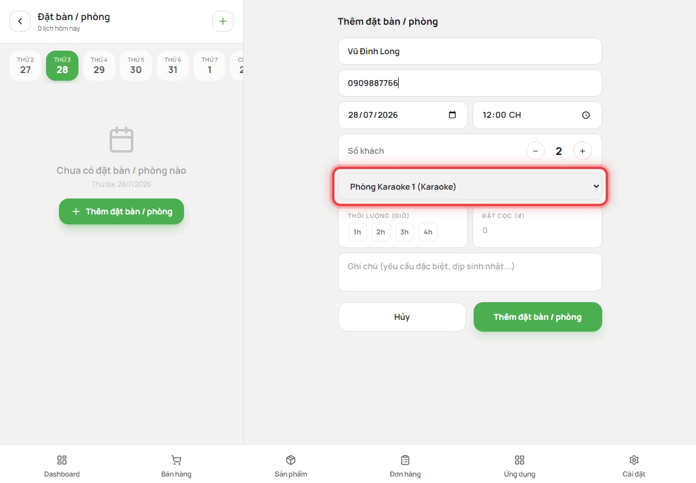Click phone field 0909887766
This screenshot has width=696, height=483.
470,83
